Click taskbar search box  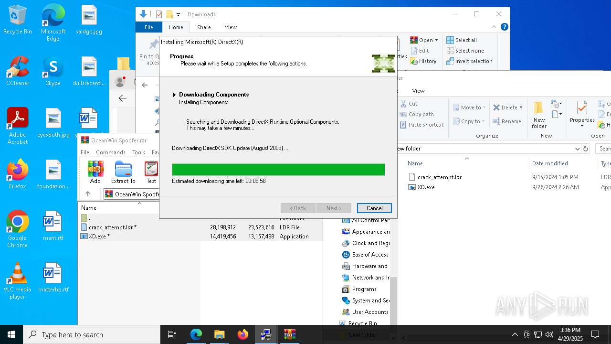[x=92, y=334]
